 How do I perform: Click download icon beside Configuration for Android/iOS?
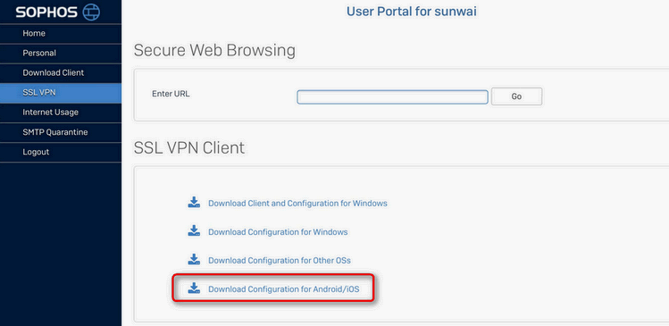[x=194, y=288]
